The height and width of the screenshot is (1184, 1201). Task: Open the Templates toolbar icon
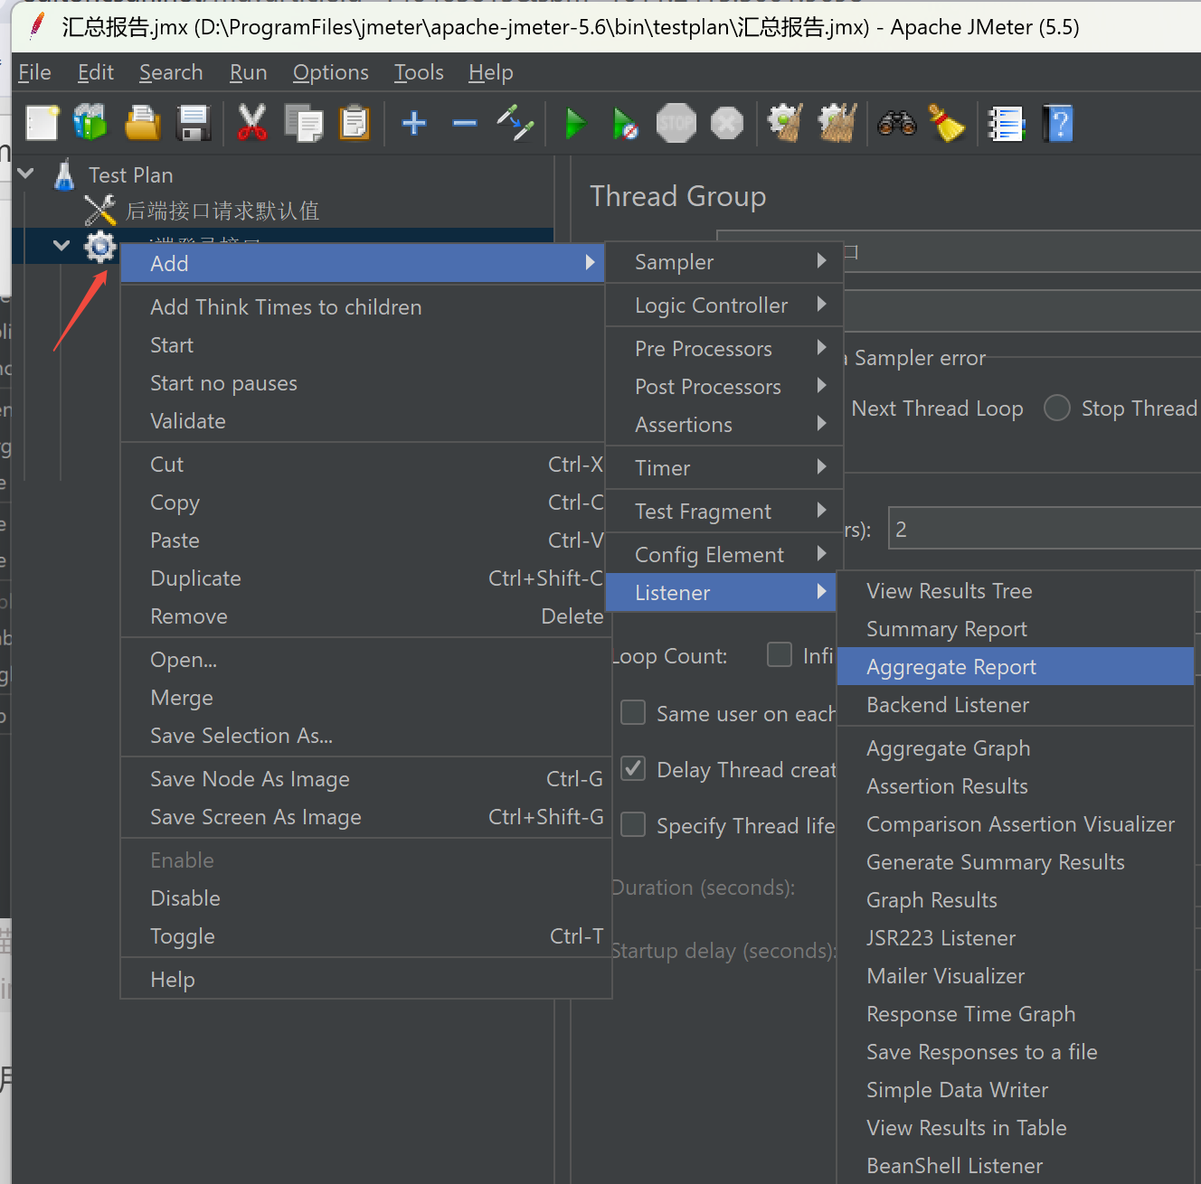(x=90, y=123)
